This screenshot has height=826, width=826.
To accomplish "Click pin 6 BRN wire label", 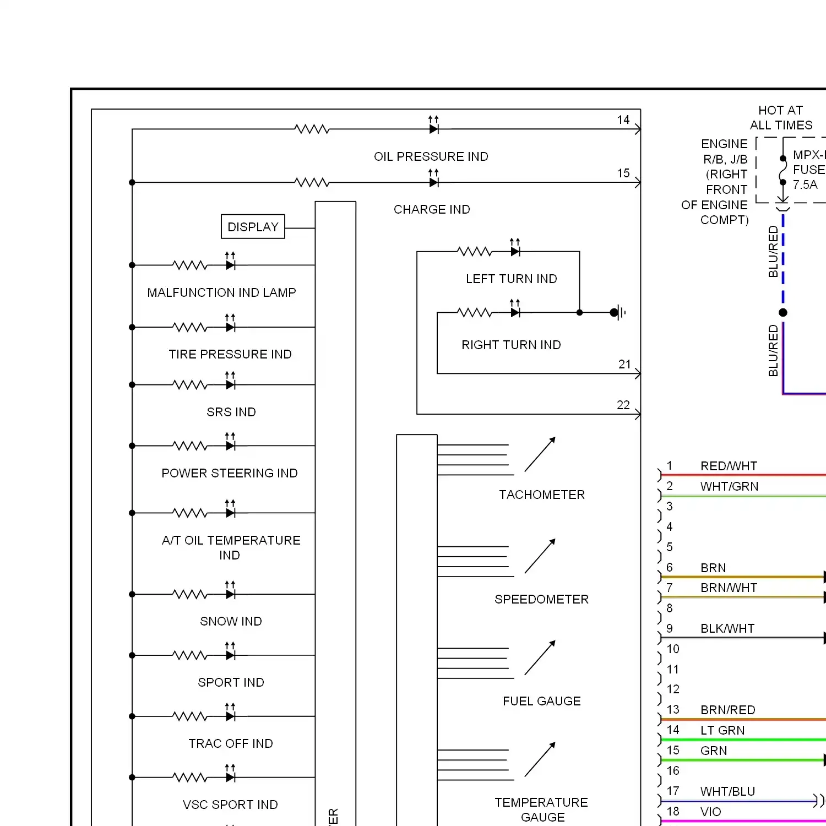I will pyautogui.click(x=713, y=568).
